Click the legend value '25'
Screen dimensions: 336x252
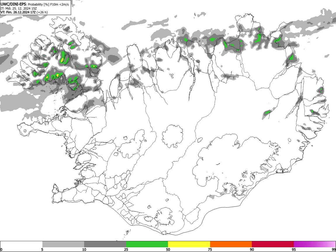pyautogui.click(x=126, y=249)
